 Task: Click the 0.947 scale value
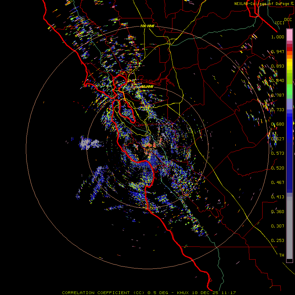pos(278,51)
